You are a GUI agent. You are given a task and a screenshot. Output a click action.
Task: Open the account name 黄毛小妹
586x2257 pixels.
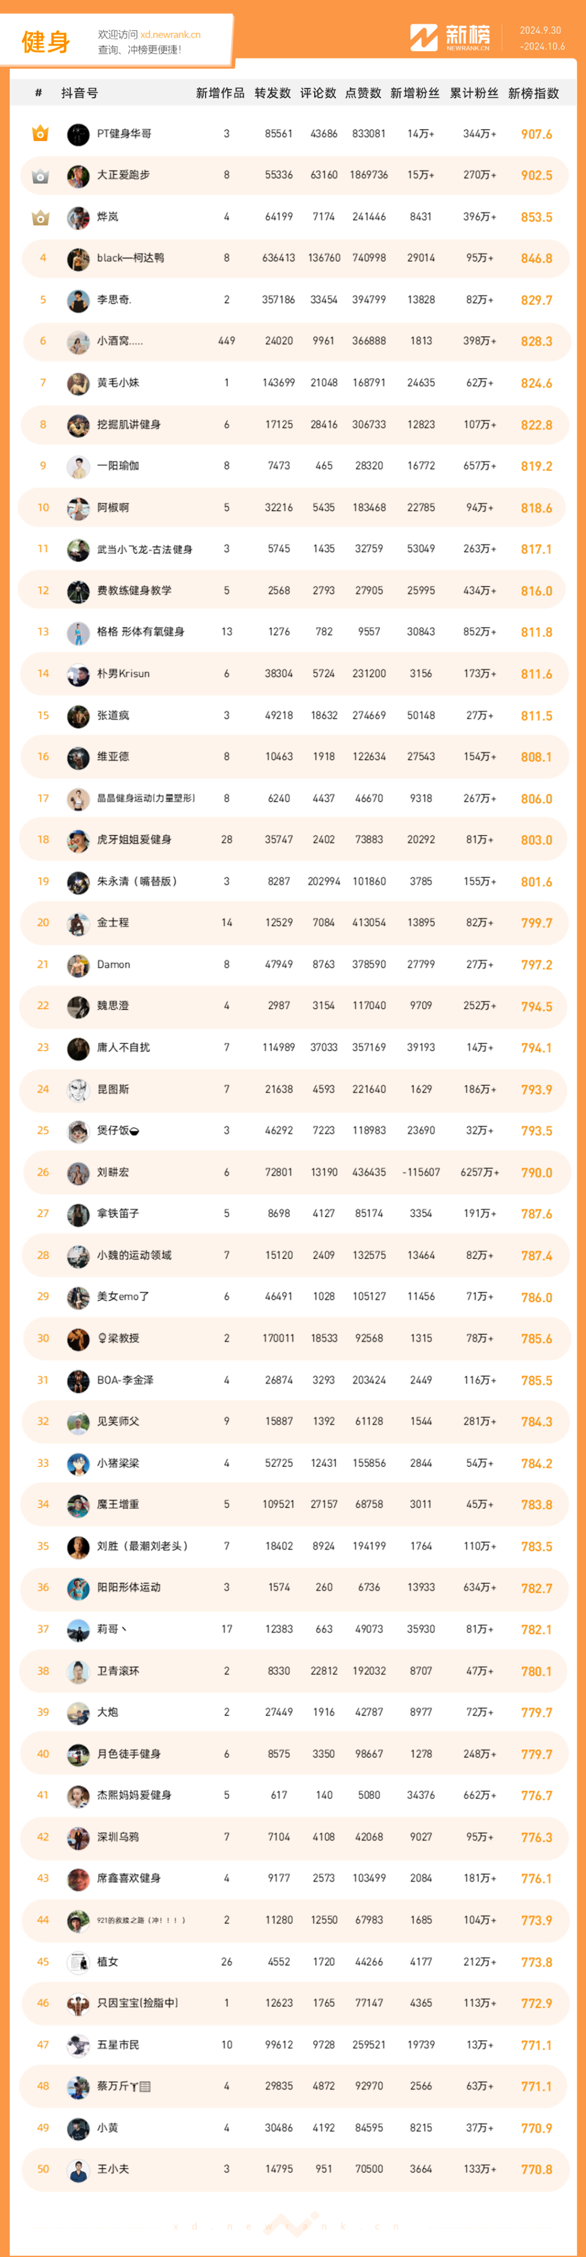coord(118,383)
